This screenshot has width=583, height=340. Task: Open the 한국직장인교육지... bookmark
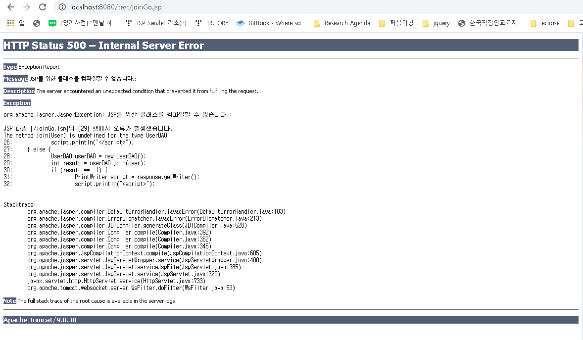click(489, 23)
